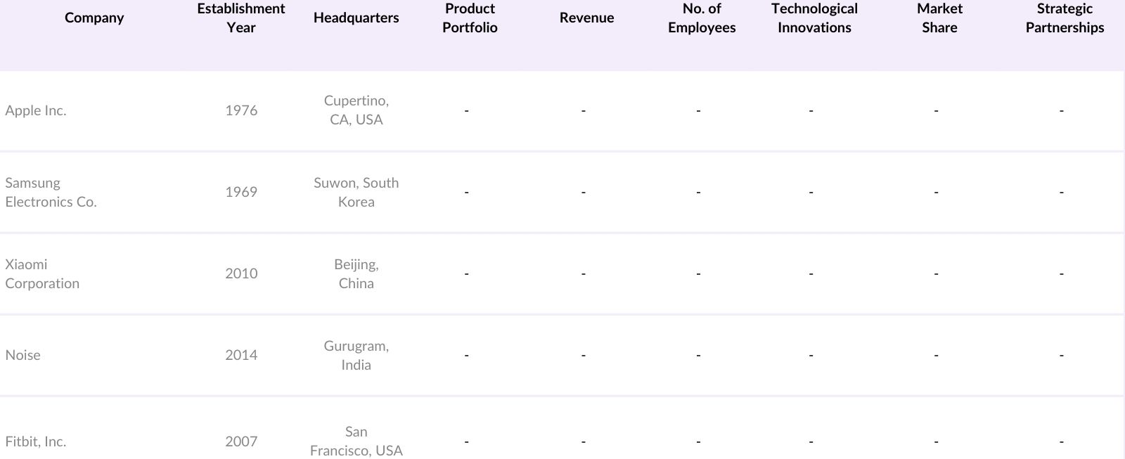Image resolution: width=1125 pixels, height=459 pixels.
Task: Click the Market Share column header
Action: pos(939,18)
